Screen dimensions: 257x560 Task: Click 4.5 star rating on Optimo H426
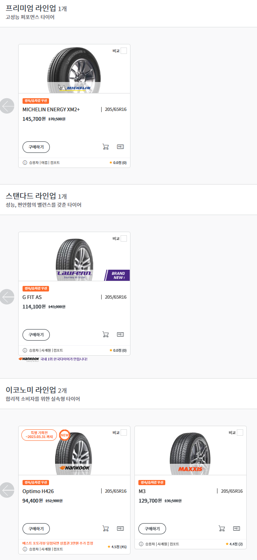[x=117, y=547]
